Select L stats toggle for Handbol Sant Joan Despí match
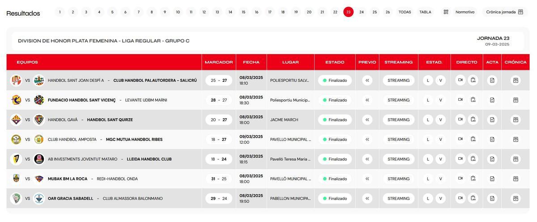Viewport: 537px width, 222px height. pyautogui.click(x=428, y=81)
